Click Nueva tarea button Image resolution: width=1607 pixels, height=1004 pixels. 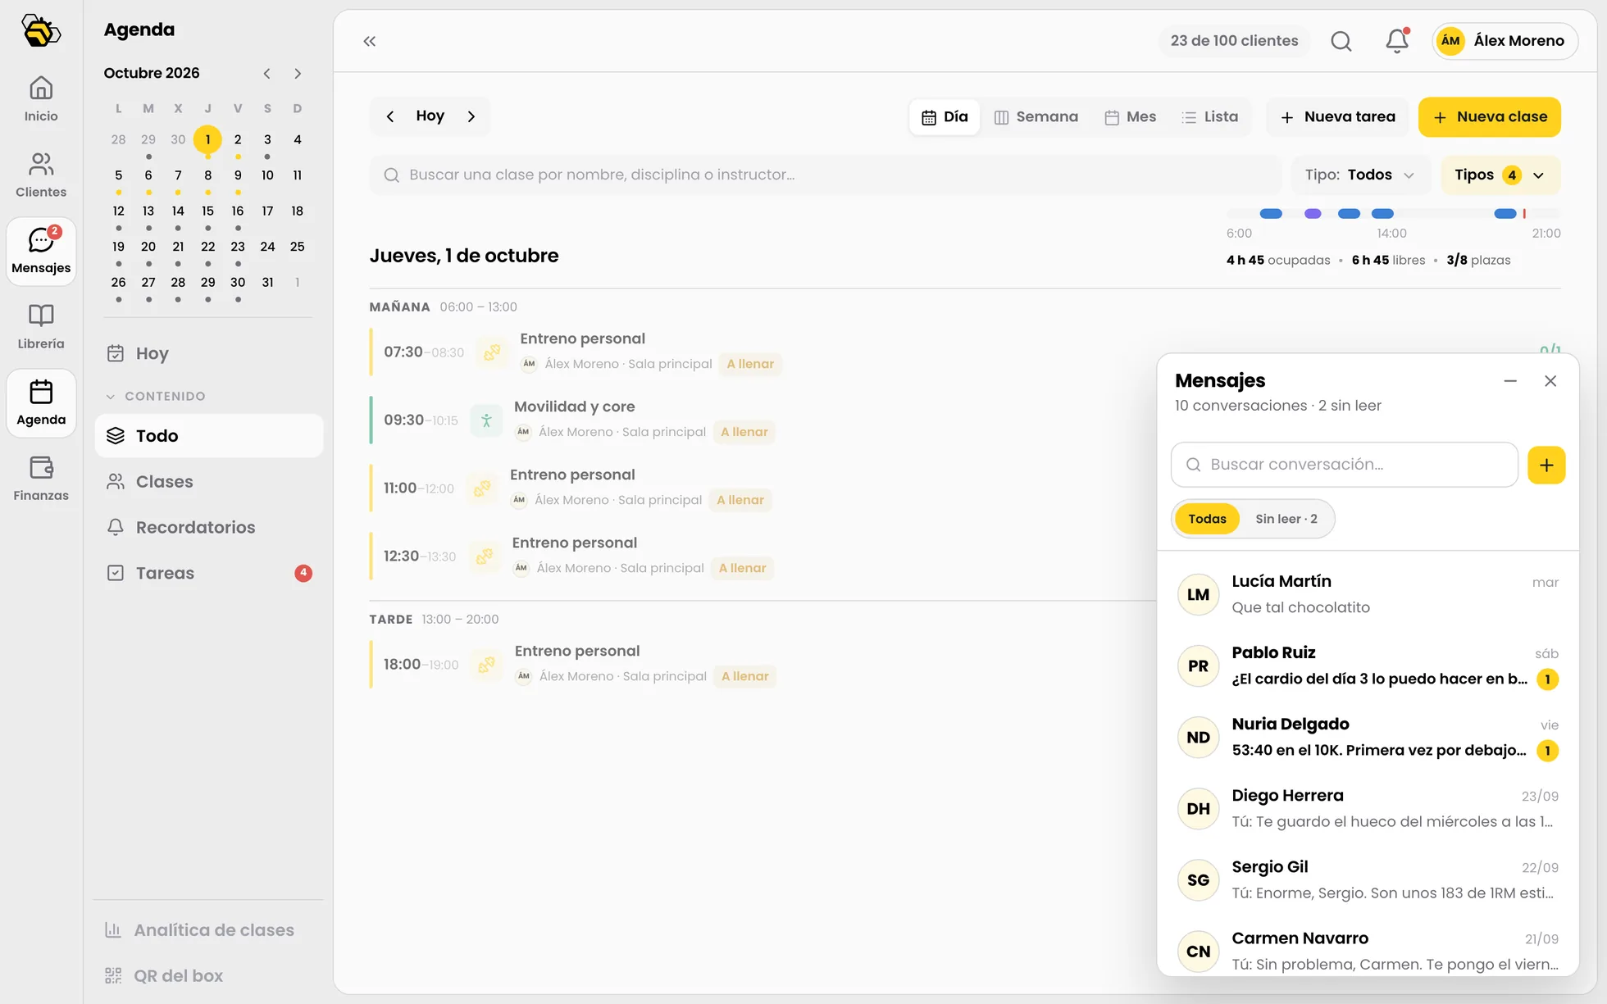coord(1338,117)
